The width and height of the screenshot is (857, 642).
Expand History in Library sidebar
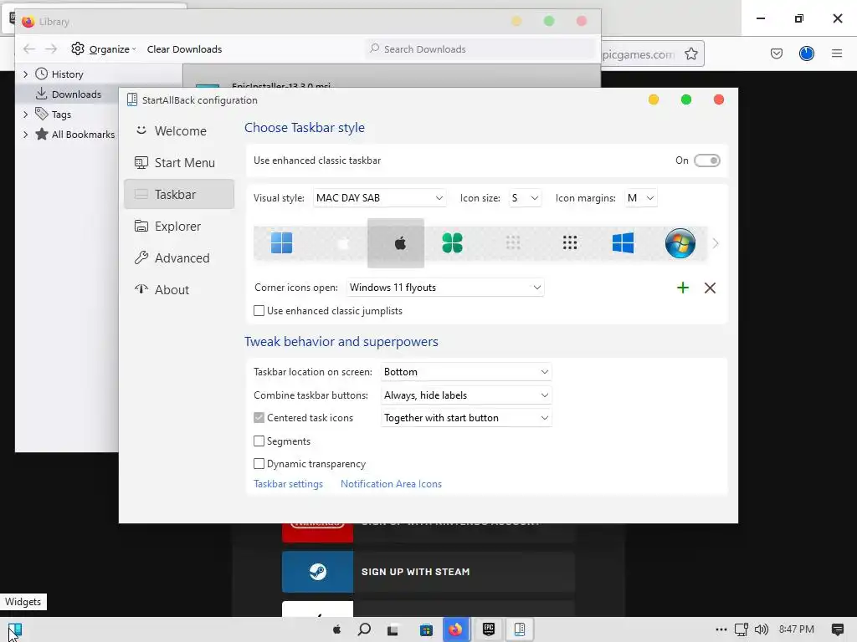point(25,74)
